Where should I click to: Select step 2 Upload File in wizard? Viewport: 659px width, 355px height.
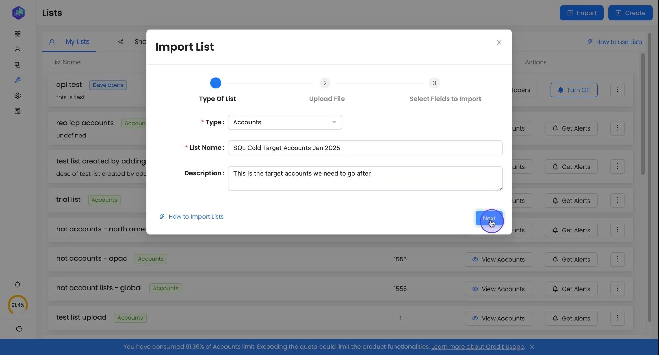(x=325, y=83)
